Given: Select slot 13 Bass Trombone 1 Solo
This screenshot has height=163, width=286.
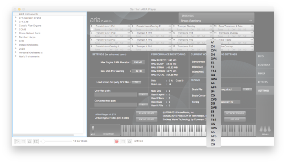Looking at the screenshot, I should [233, 28].
